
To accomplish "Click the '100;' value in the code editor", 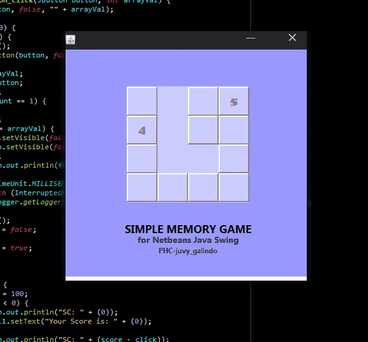I will [19, 294].
